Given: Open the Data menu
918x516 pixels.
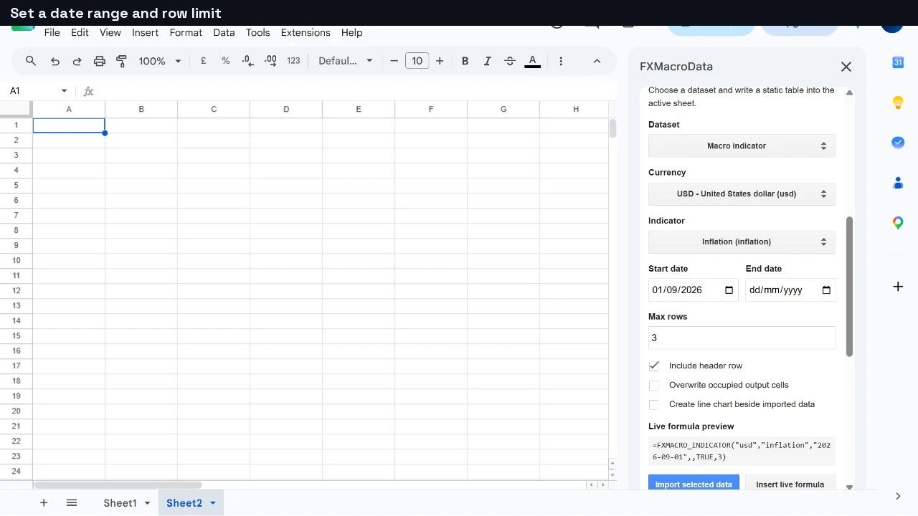Looking at the screenshot, I should tap(224, 32).
